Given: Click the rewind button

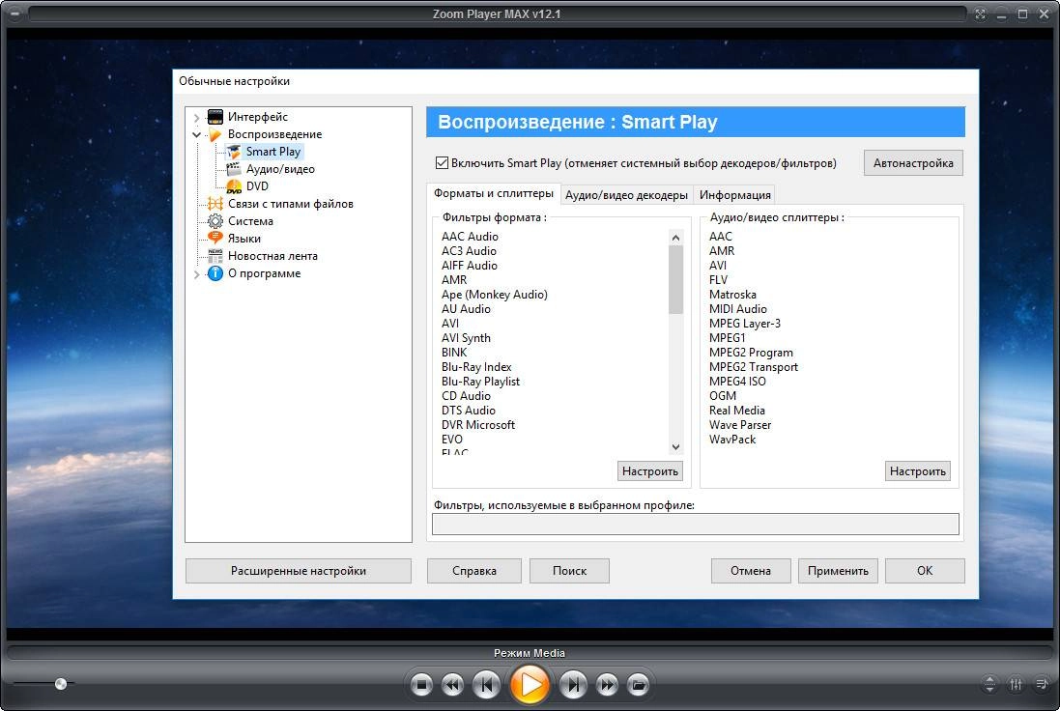Looking at the screenshot, I should 452,685.
